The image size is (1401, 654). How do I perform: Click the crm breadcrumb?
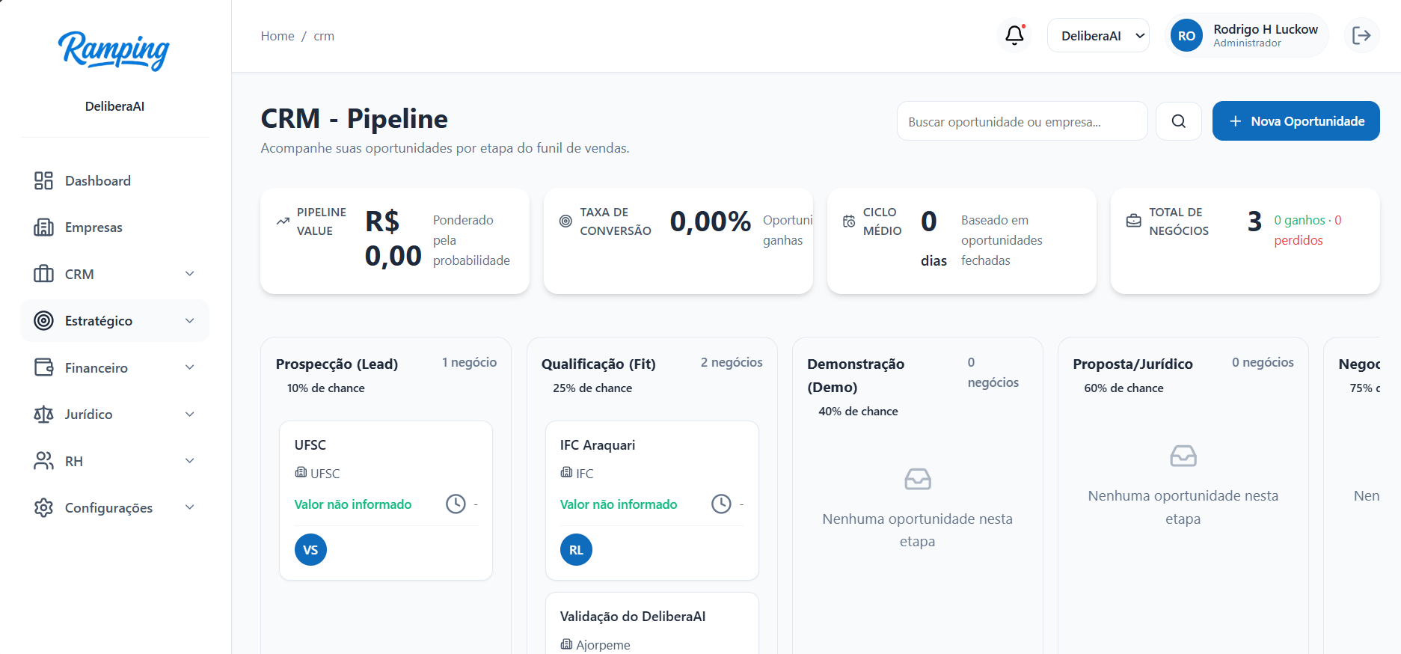click(x=324, y=36)
